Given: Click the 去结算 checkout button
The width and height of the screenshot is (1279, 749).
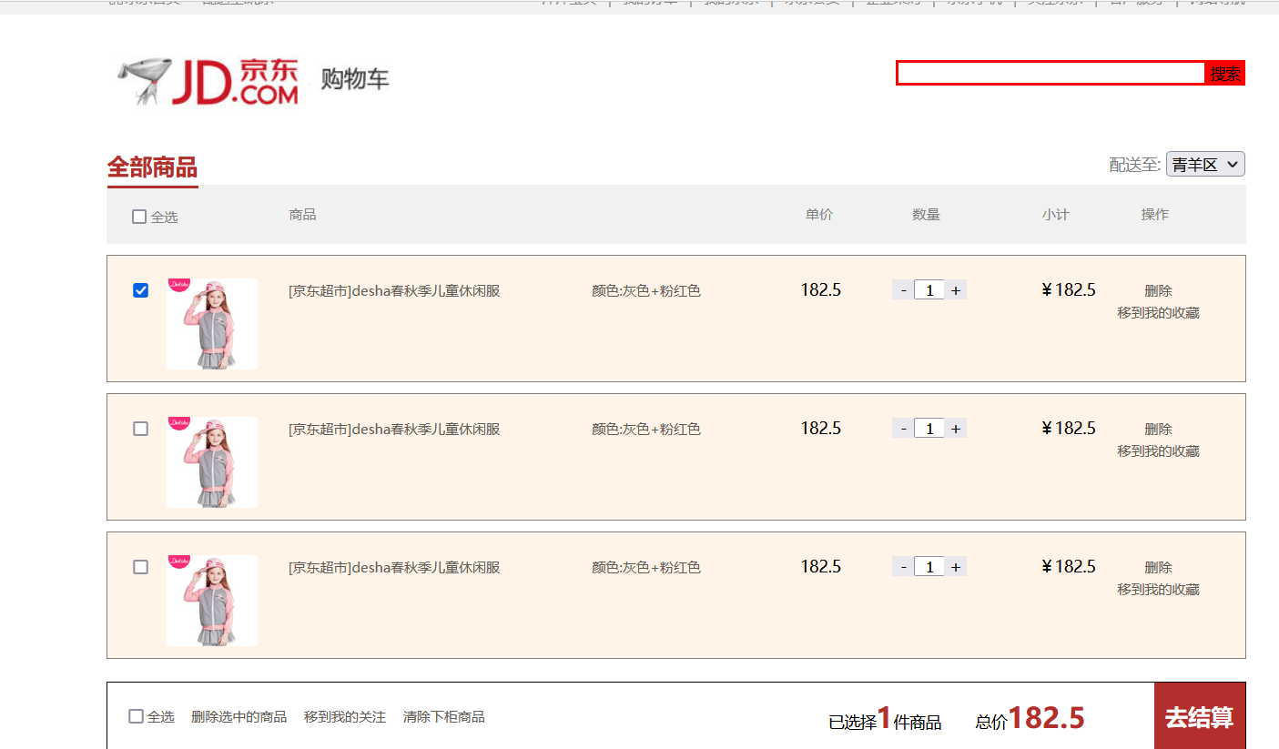Looking at the screenshot, I should pyautogui.click(x=1200, y=717).
